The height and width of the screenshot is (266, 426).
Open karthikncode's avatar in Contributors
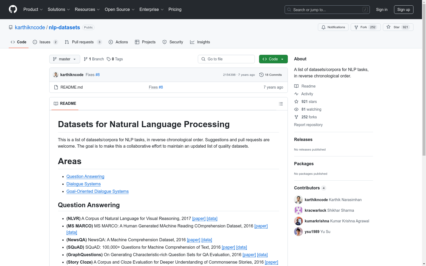pos(298,200)
